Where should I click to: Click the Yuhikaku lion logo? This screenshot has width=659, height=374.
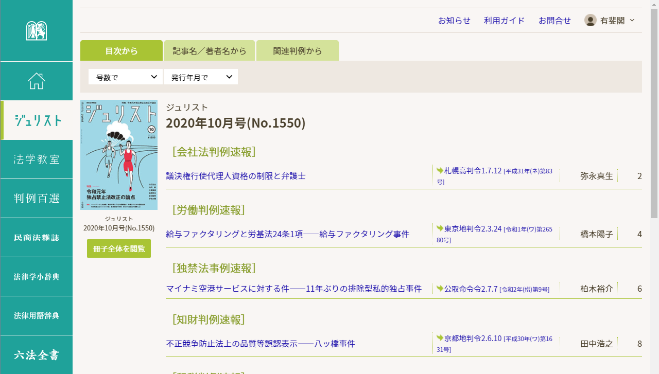pos(37,30)
